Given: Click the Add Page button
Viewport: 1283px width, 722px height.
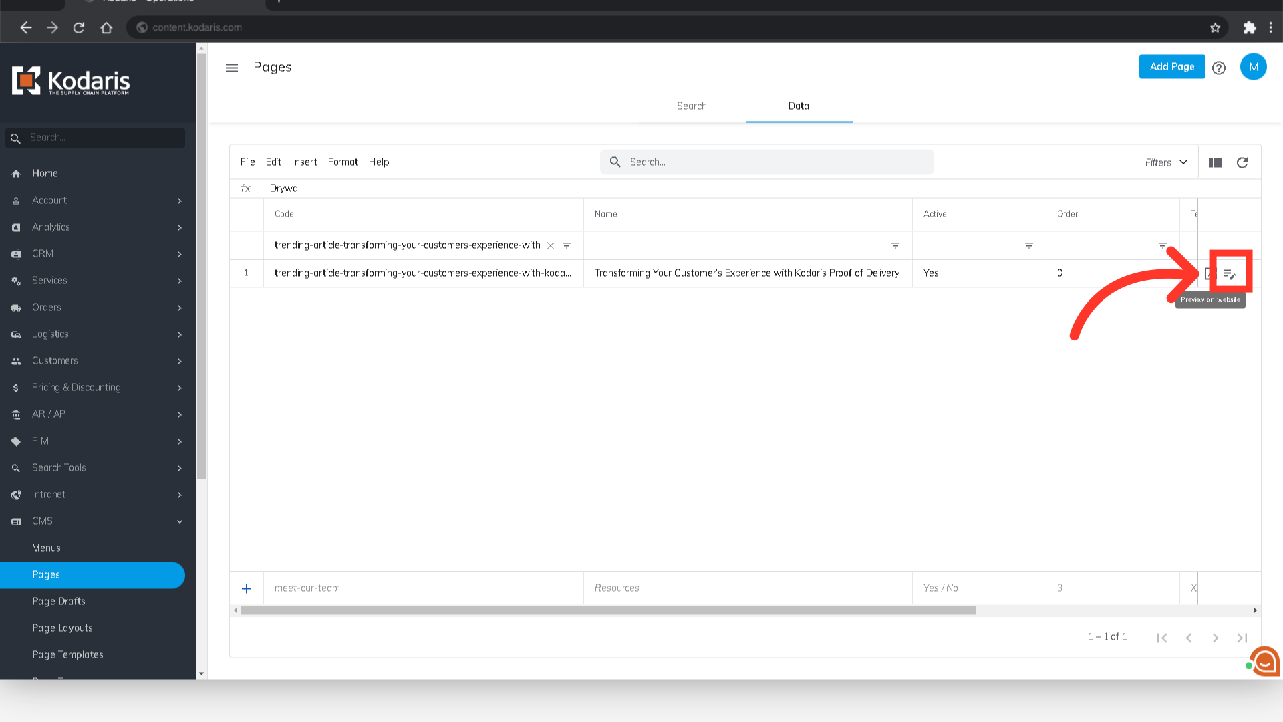Looking at the screenshot, I should (x=1171, y=66).
